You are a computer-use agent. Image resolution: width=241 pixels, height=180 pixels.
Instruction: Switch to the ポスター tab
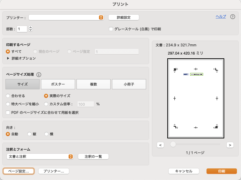pyautogui.click(x=58, y=84)
